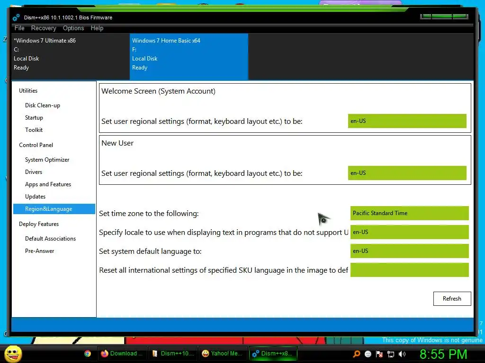Screen dimensions: 485x363
Task: Open system default language dropdown
Action: pos(410,251)
